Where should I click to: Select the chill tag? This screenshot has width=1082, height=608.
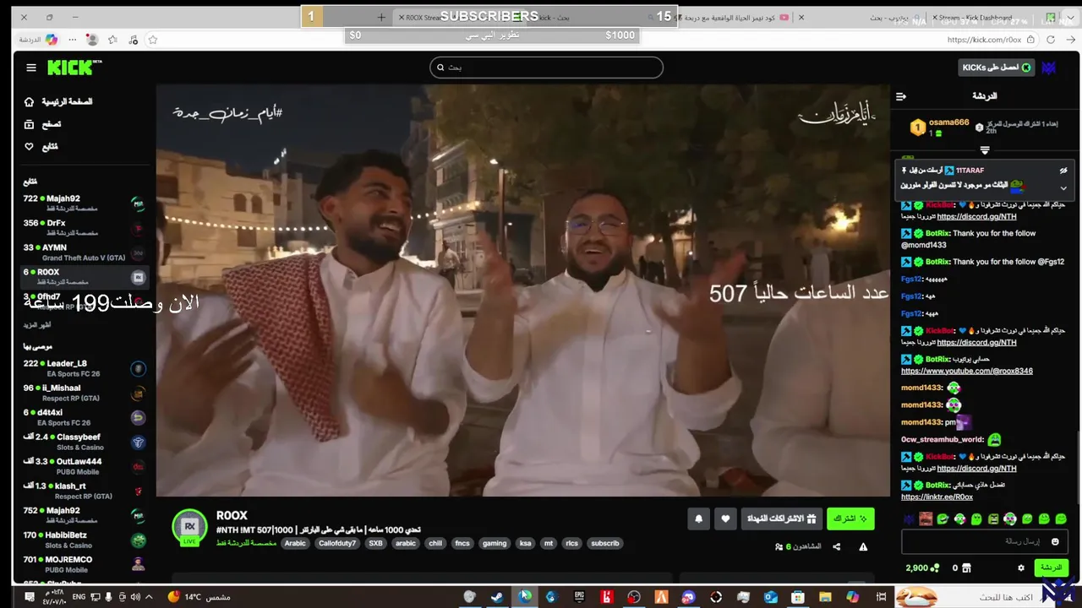pyautogui.click(x=435, y=544)
